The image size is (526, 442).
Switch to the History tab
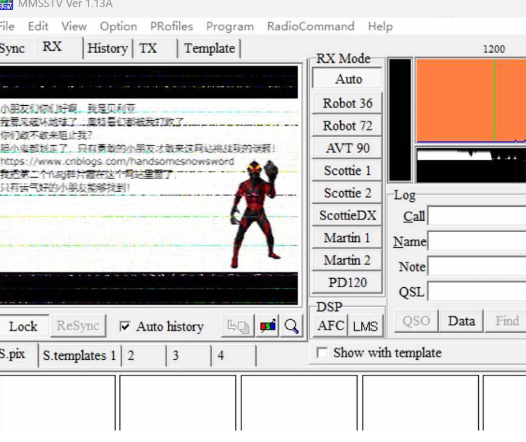[107, 48]
